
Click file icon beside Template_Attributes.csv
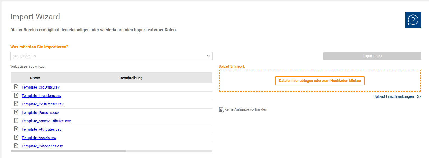pos(16,129)
